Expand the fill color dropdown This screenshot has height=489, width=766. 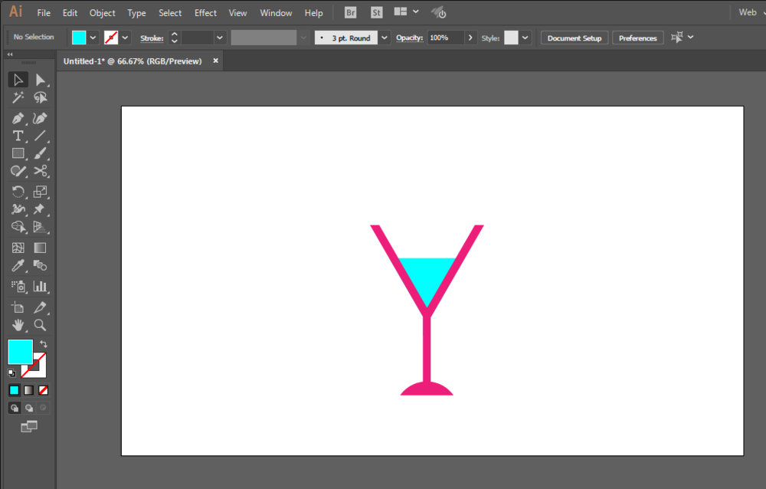point(93,38)
